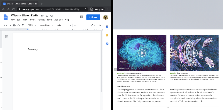Open the Format menu
The width and height of the screenshot is (223, 110).
(41, 20)
